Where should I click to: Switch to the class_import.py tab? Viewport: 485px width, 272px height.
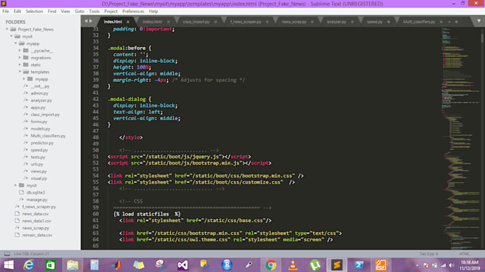[196, 21]
